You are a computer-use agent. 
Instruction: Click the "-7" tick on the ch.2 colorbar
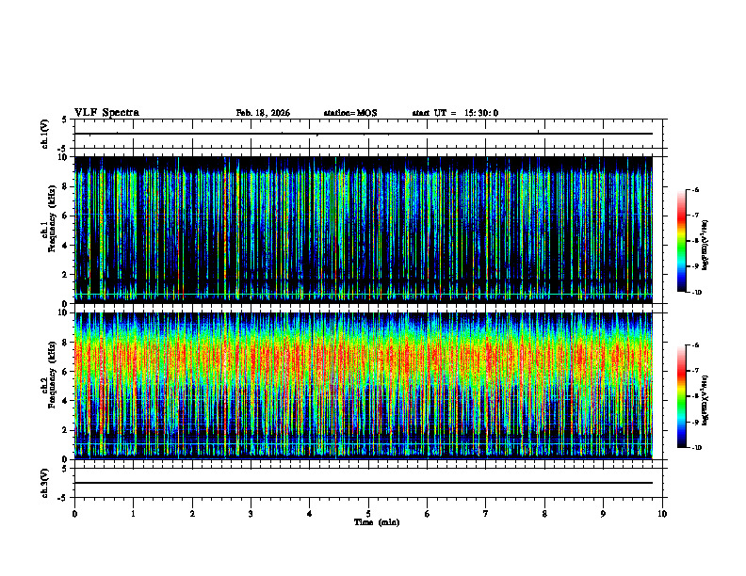tap(696, 371)
